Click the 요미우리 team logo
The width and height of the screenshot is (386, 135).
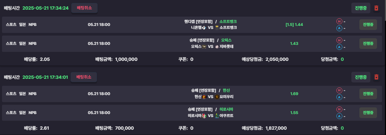[x=217, y=97]
